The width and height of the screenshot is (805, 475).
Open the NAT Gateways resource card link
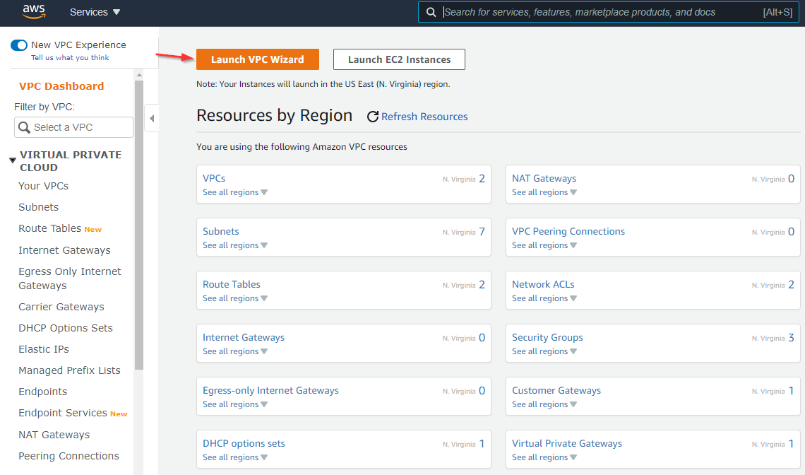tap(544, 178)
